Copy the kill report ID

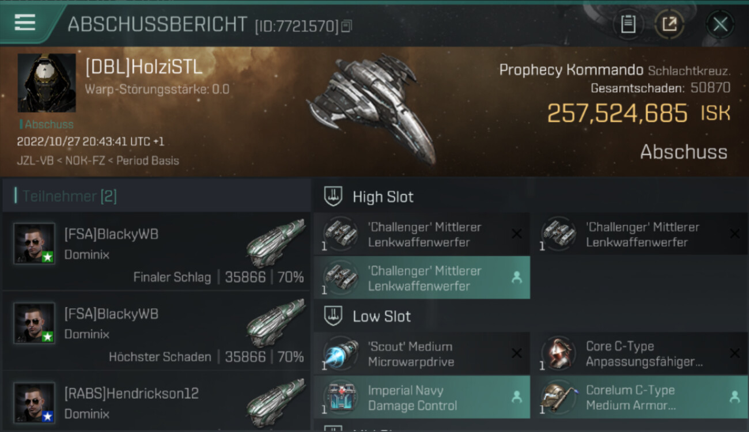346,26
